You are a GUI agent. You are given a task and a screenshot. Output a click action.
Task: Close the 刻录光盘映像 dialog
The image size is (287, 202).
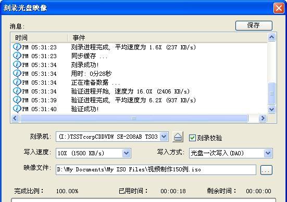[x=279, y=8]
